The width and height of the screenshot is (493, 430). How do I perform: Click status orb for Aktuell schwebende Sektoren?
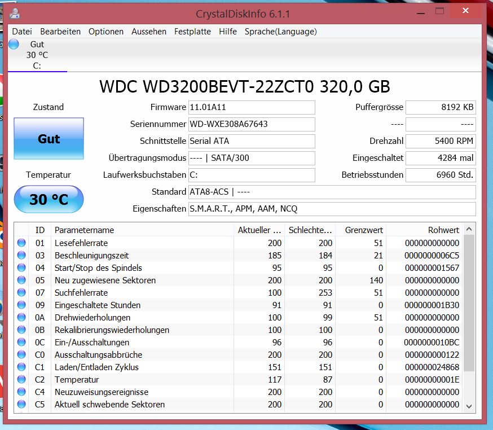tap(21, 404)
